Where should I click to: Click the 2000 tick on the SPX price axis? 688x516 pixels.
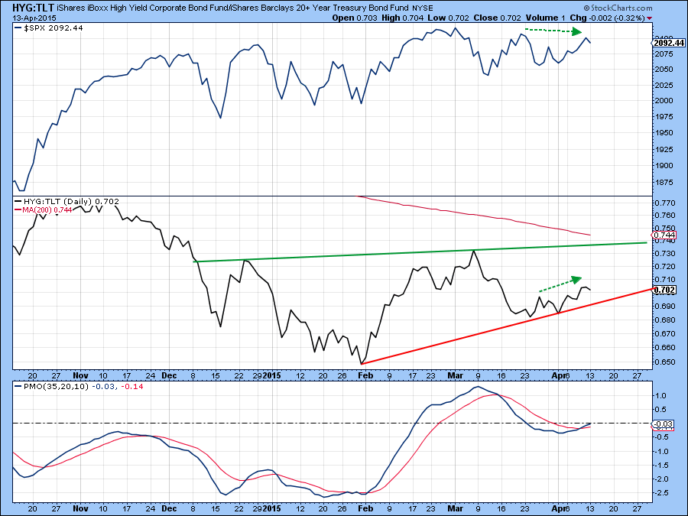pyautogui.click(x=663, y=100)
